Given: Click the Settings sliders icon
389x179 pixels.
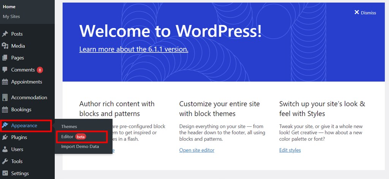Looking at the screenshot, I should pos(5,173).
